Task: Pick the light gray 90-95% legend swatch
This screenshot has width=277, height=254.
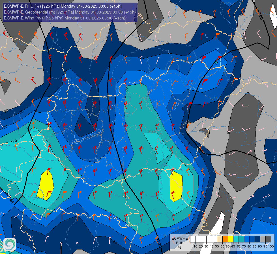Action: pos(263,239)
